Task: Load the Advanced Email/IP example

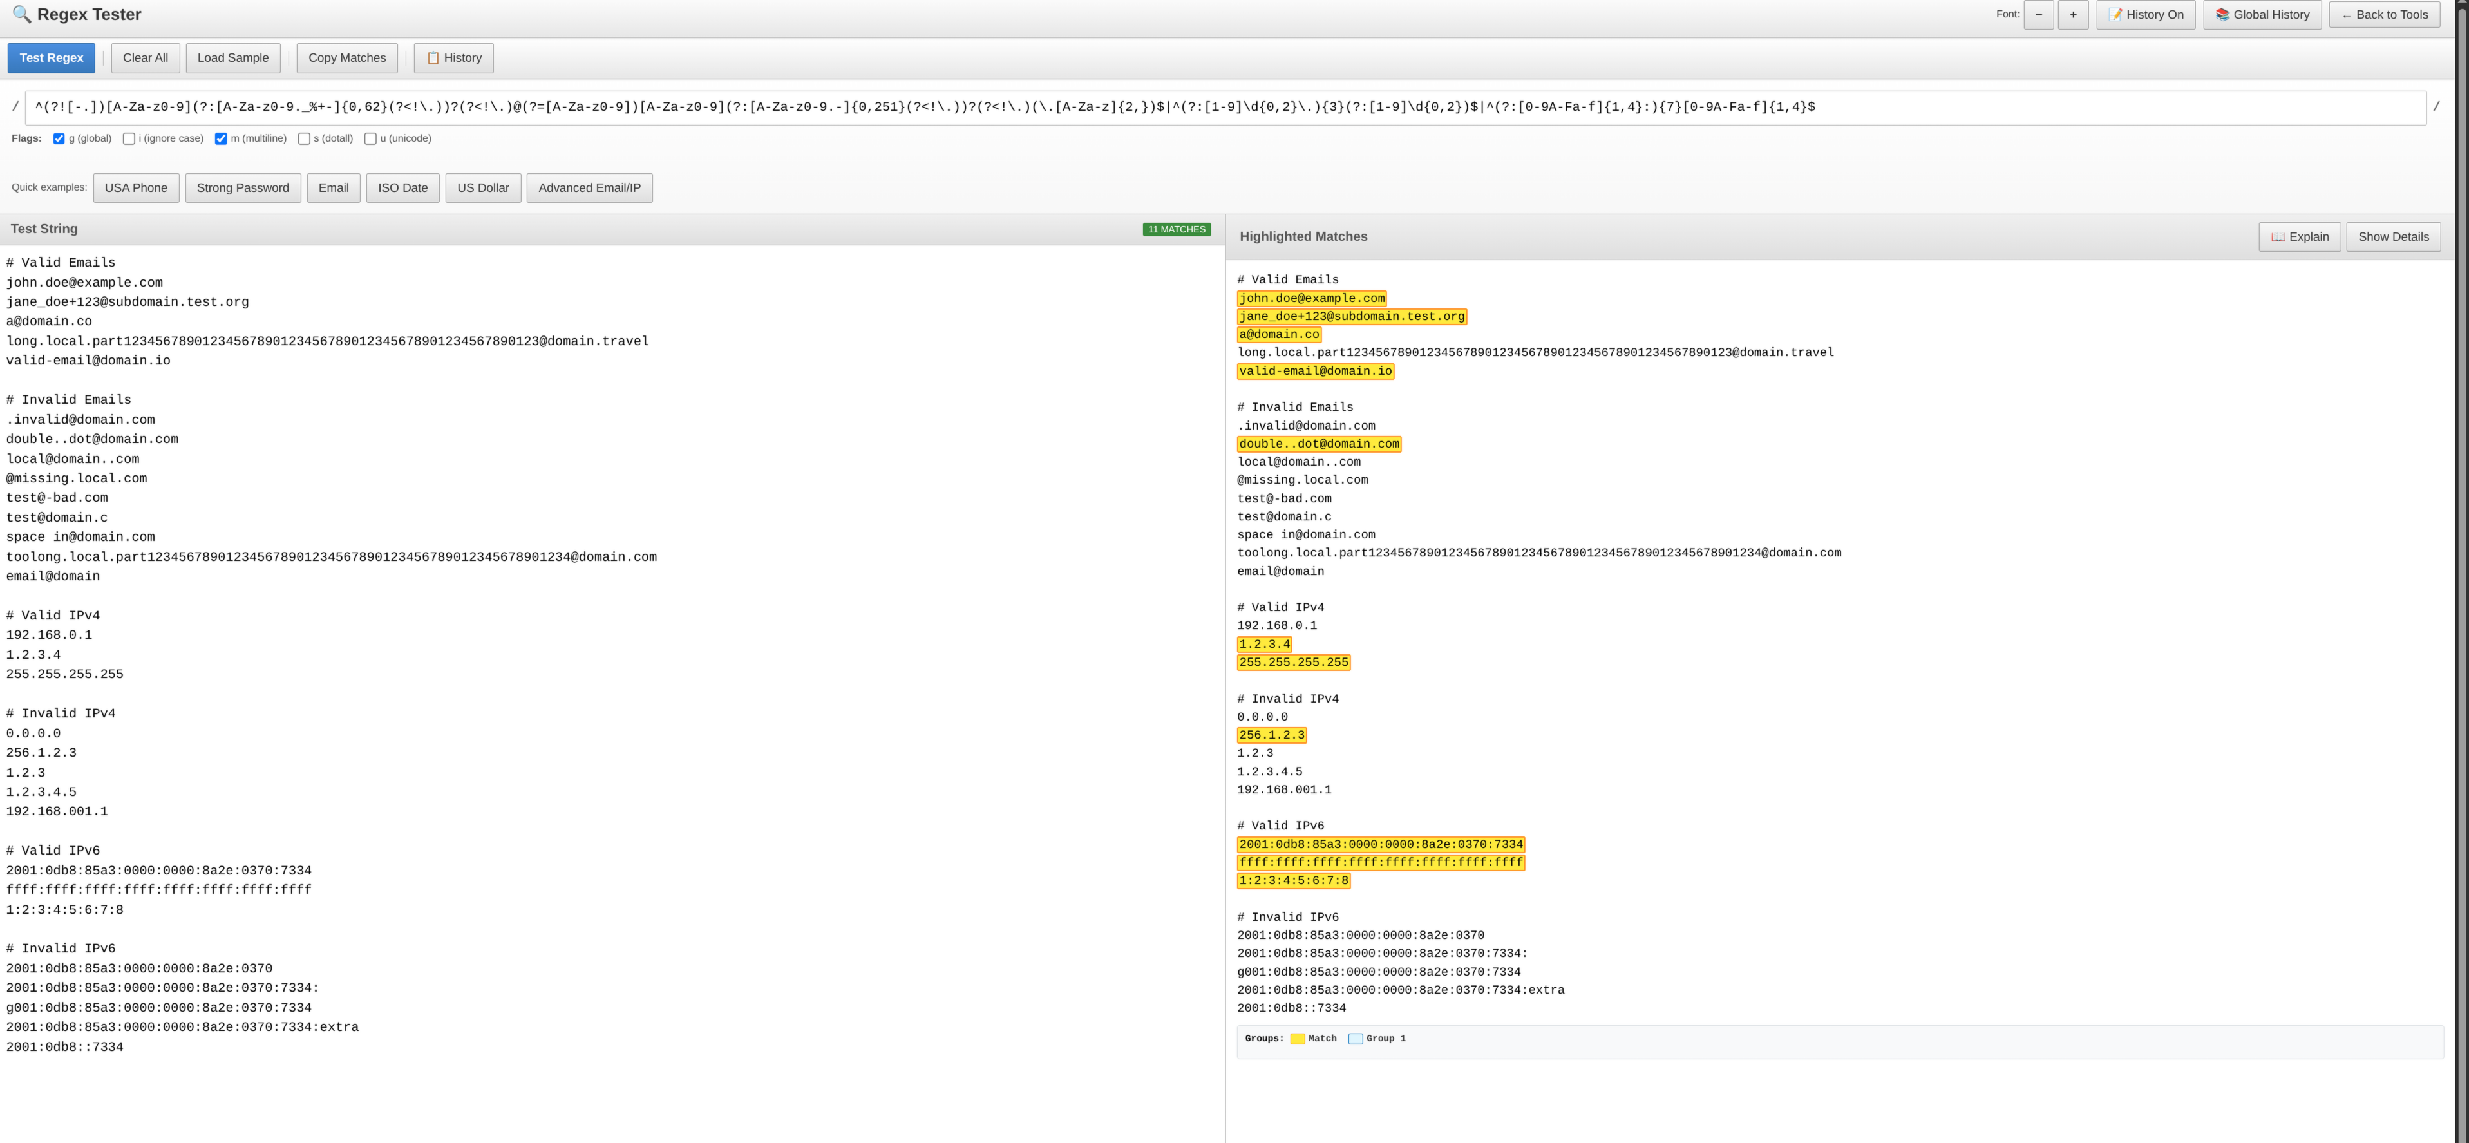Action: point(589,188)
